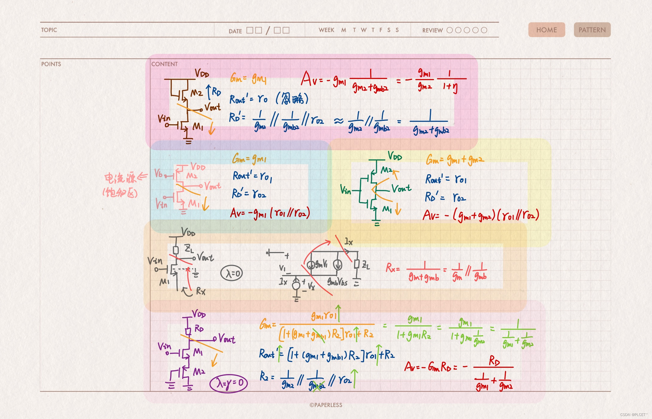This screenshot has width=652, height=419.
Task: Open the PATTERN page
Action: (592, 30)
